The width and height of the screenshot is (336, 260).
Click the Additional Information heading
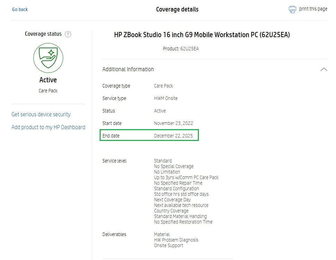tap(128, 69)
